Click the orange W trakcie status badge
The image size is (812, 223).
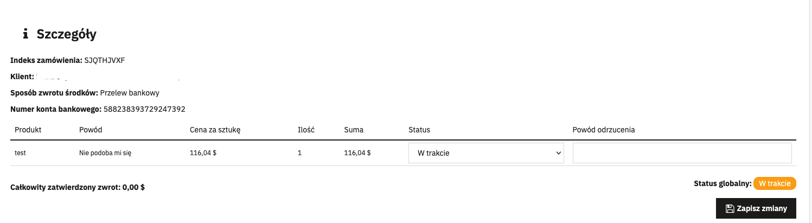pyautogui.click(x=775, y=183)
